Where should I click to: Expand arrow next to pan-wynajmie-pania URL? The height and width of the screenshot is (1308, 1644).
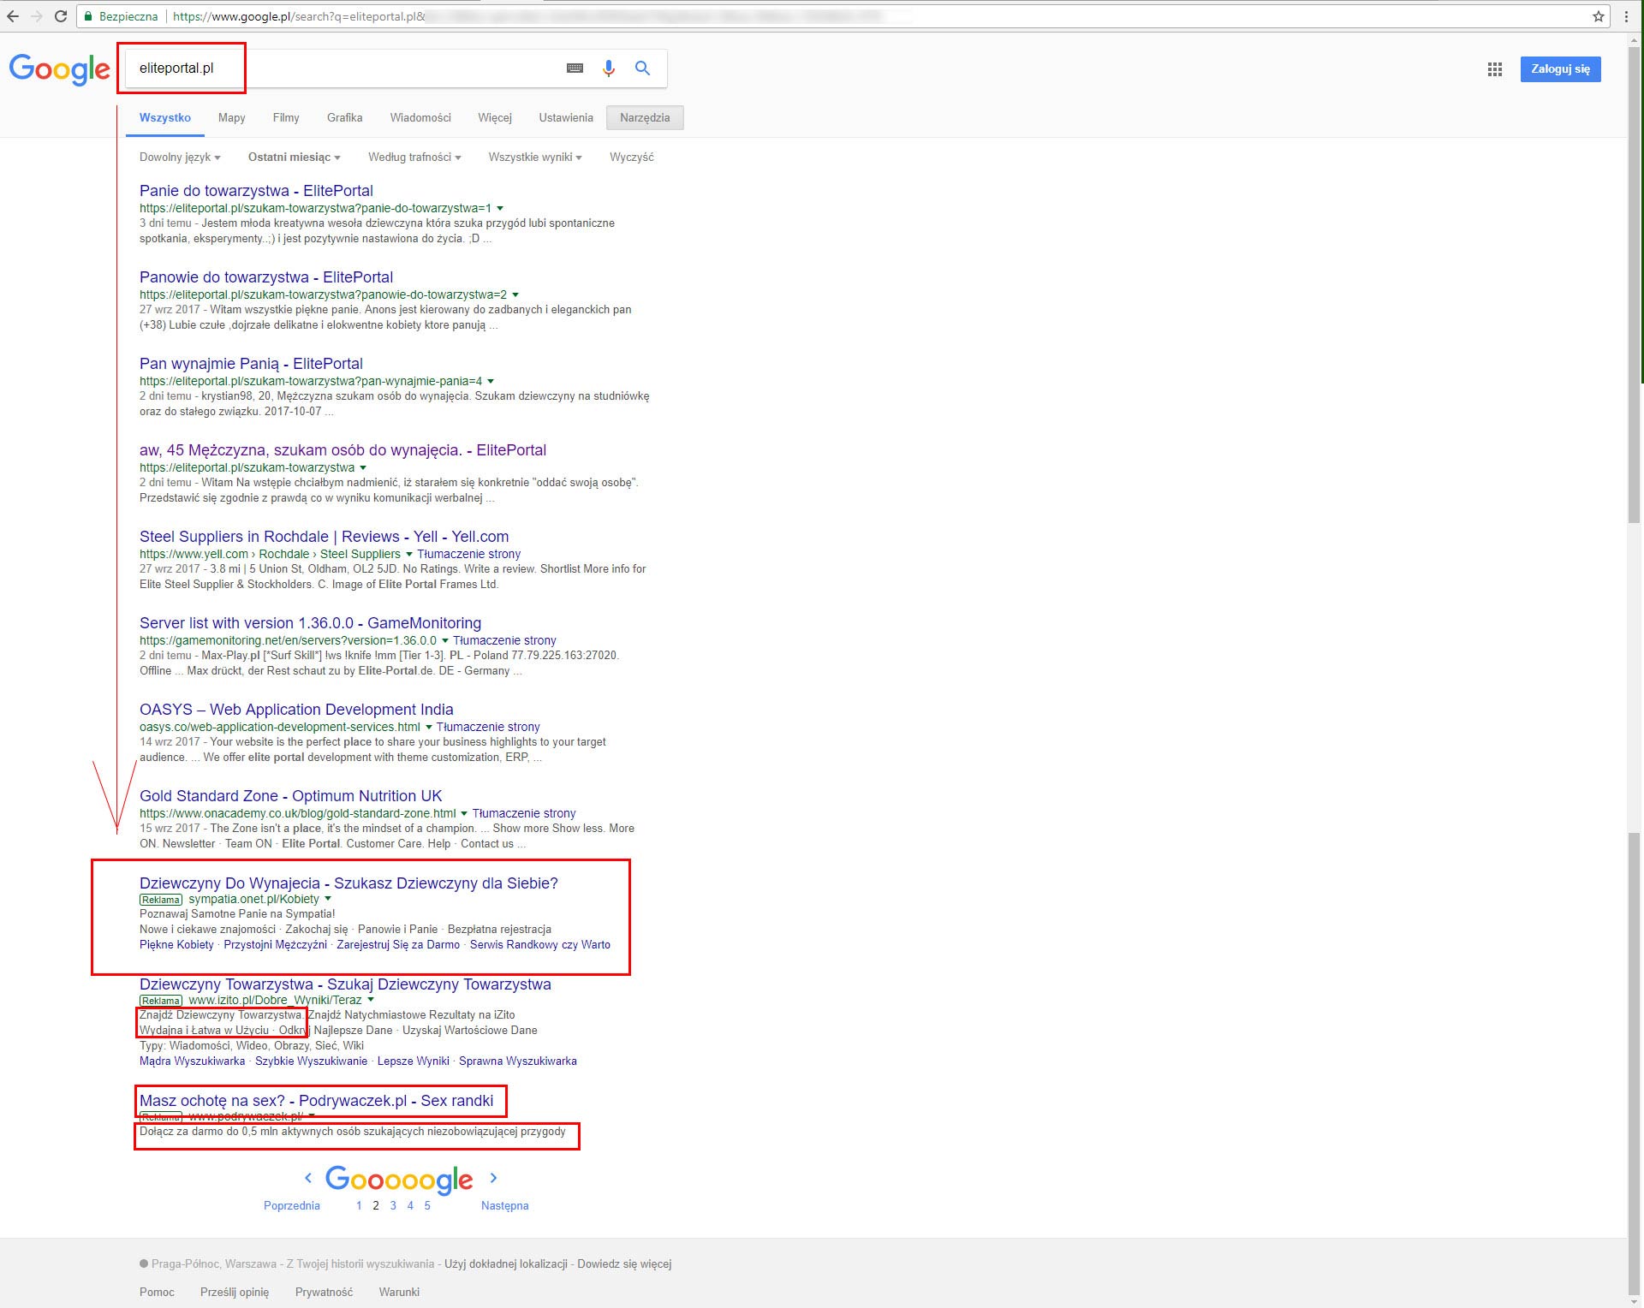[491, 382]
